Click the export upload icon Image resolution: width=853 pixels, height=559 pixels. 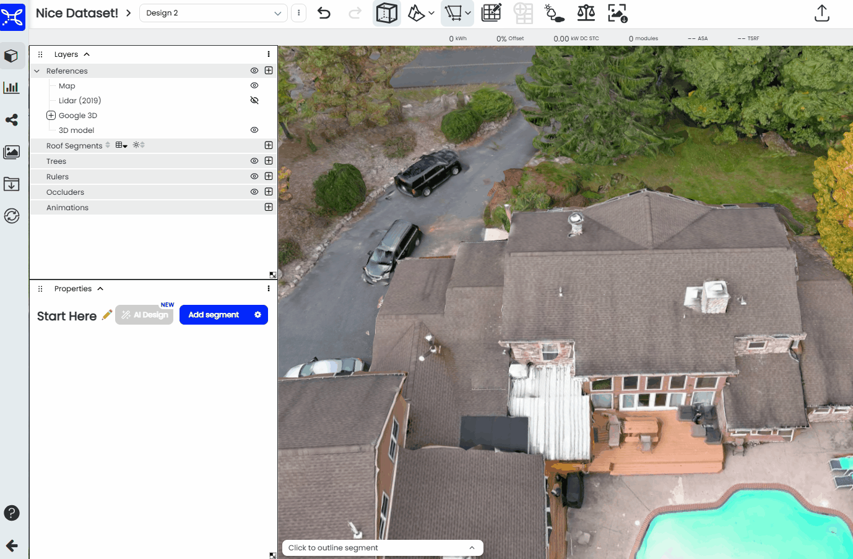click(821, 13)
